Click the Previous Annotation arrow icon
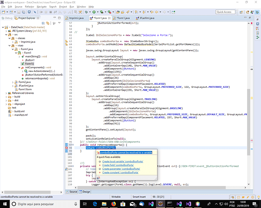The image size is (261, 208). tap(144, 12)
